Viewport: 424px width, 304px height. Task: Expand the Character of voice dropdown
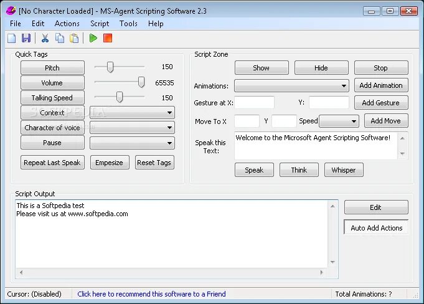coord(132,127)
